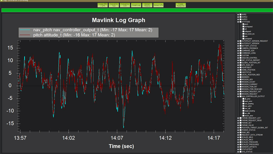Viewport: 273px width, 154px height.
Task: Select the COMMAND_ACK tree item
Action: pos(248,51)
